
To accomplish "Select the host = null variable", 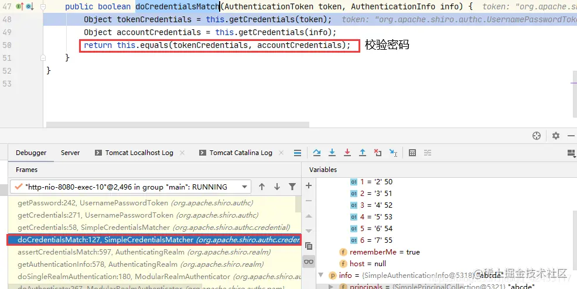I will pyautogui.click(x=363, y=264).
